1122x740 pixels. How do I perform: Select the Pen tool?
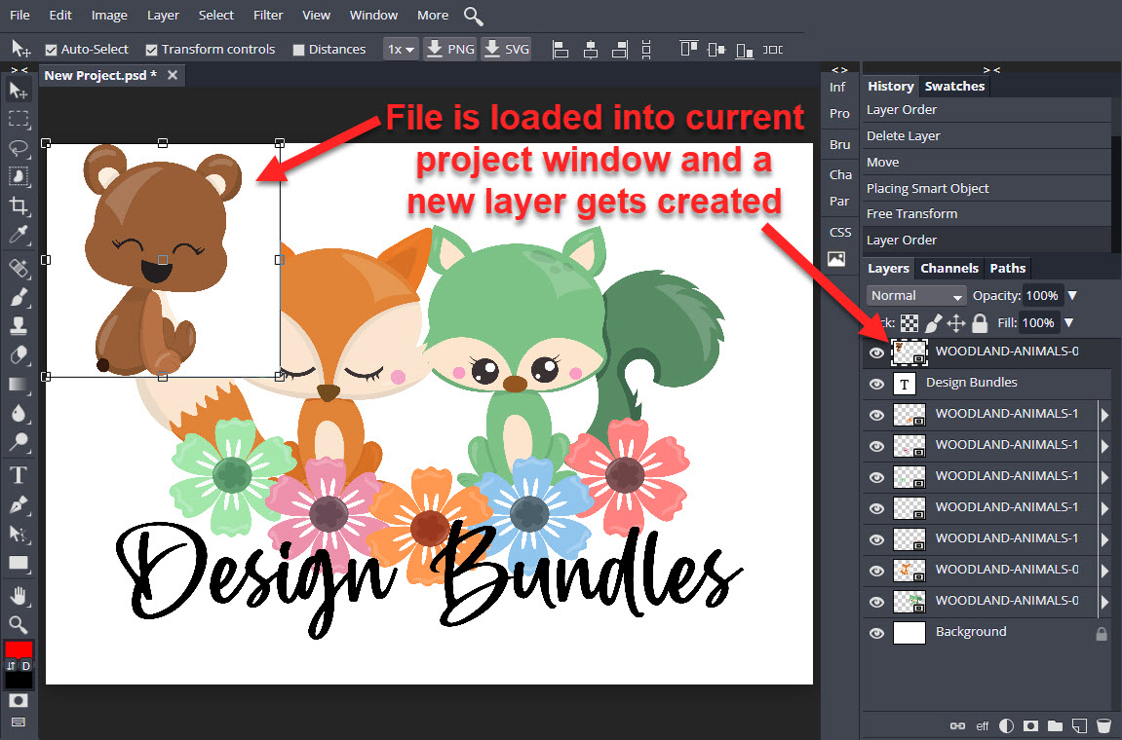point(19,504)
